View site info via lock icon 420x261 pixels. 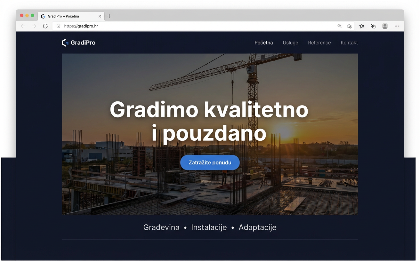[58, 26]
